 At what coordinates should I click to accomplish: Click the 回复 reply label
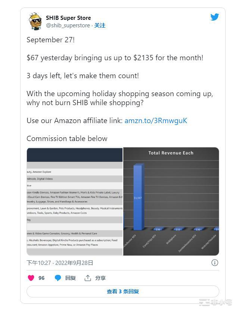point(71,278)
